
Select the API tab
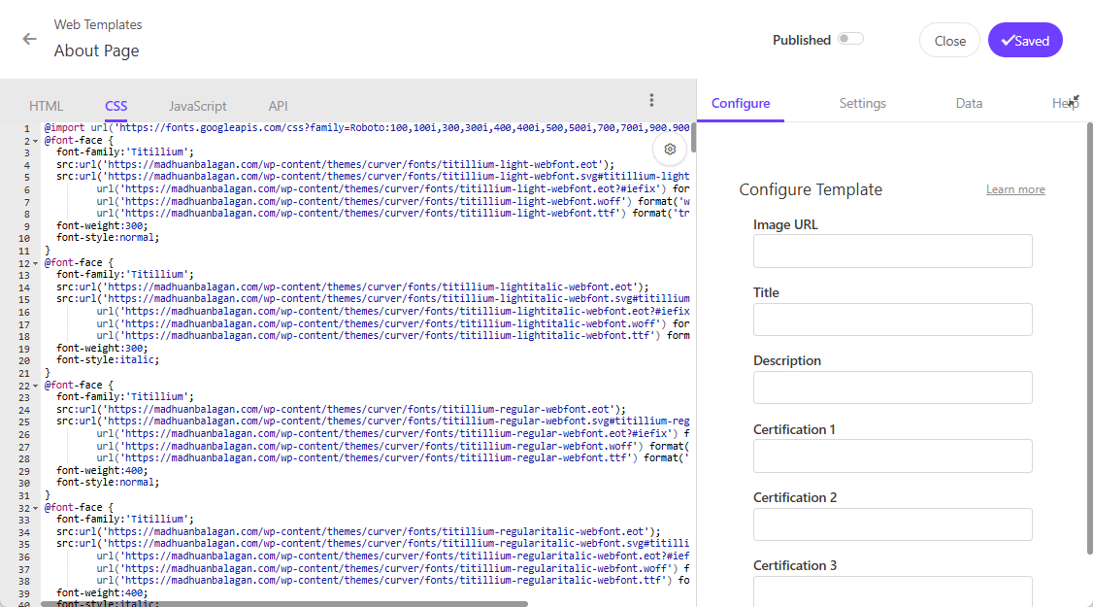coord(278,106)
